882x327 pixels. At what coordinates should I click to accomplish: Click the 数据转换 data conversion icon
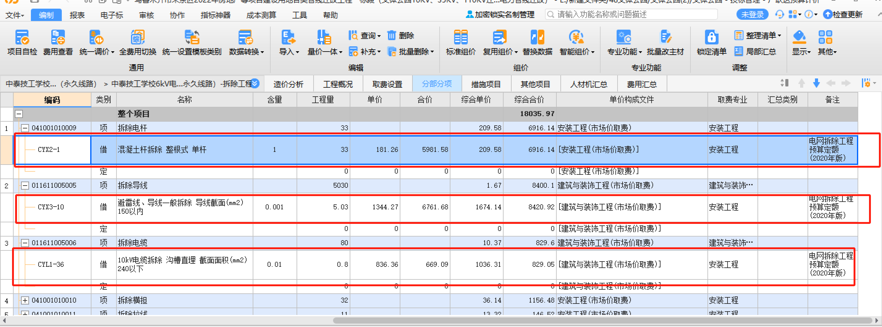pos(246,37)
